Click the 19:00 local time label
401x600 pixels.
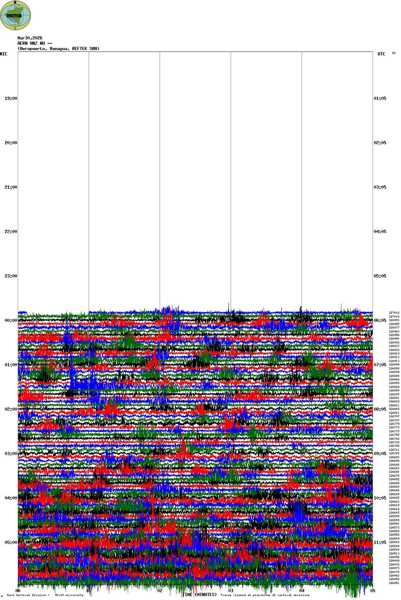click(11, 98)
